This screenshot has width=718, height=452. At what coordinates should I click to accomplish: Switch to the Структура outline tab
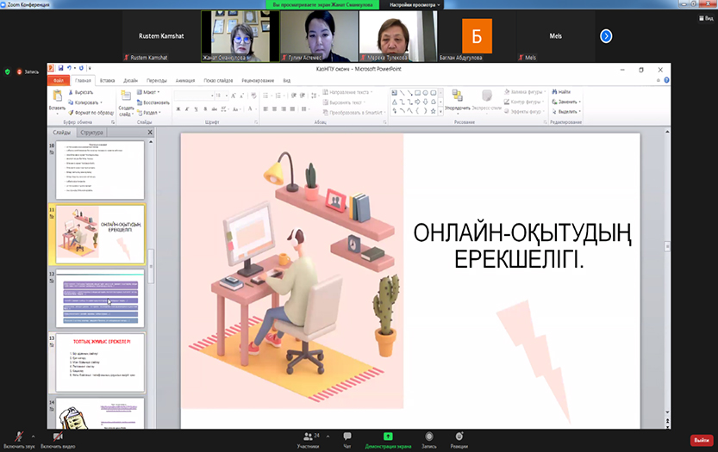pos(91,133)
